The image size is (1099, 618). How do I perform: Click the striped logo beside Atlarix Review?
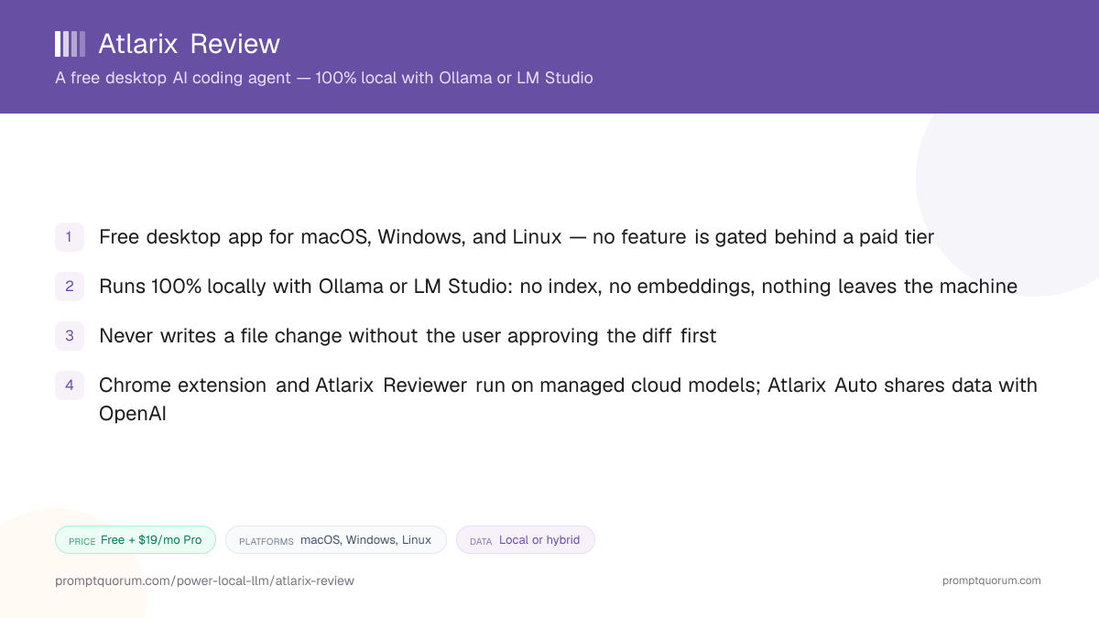point(70,44)
